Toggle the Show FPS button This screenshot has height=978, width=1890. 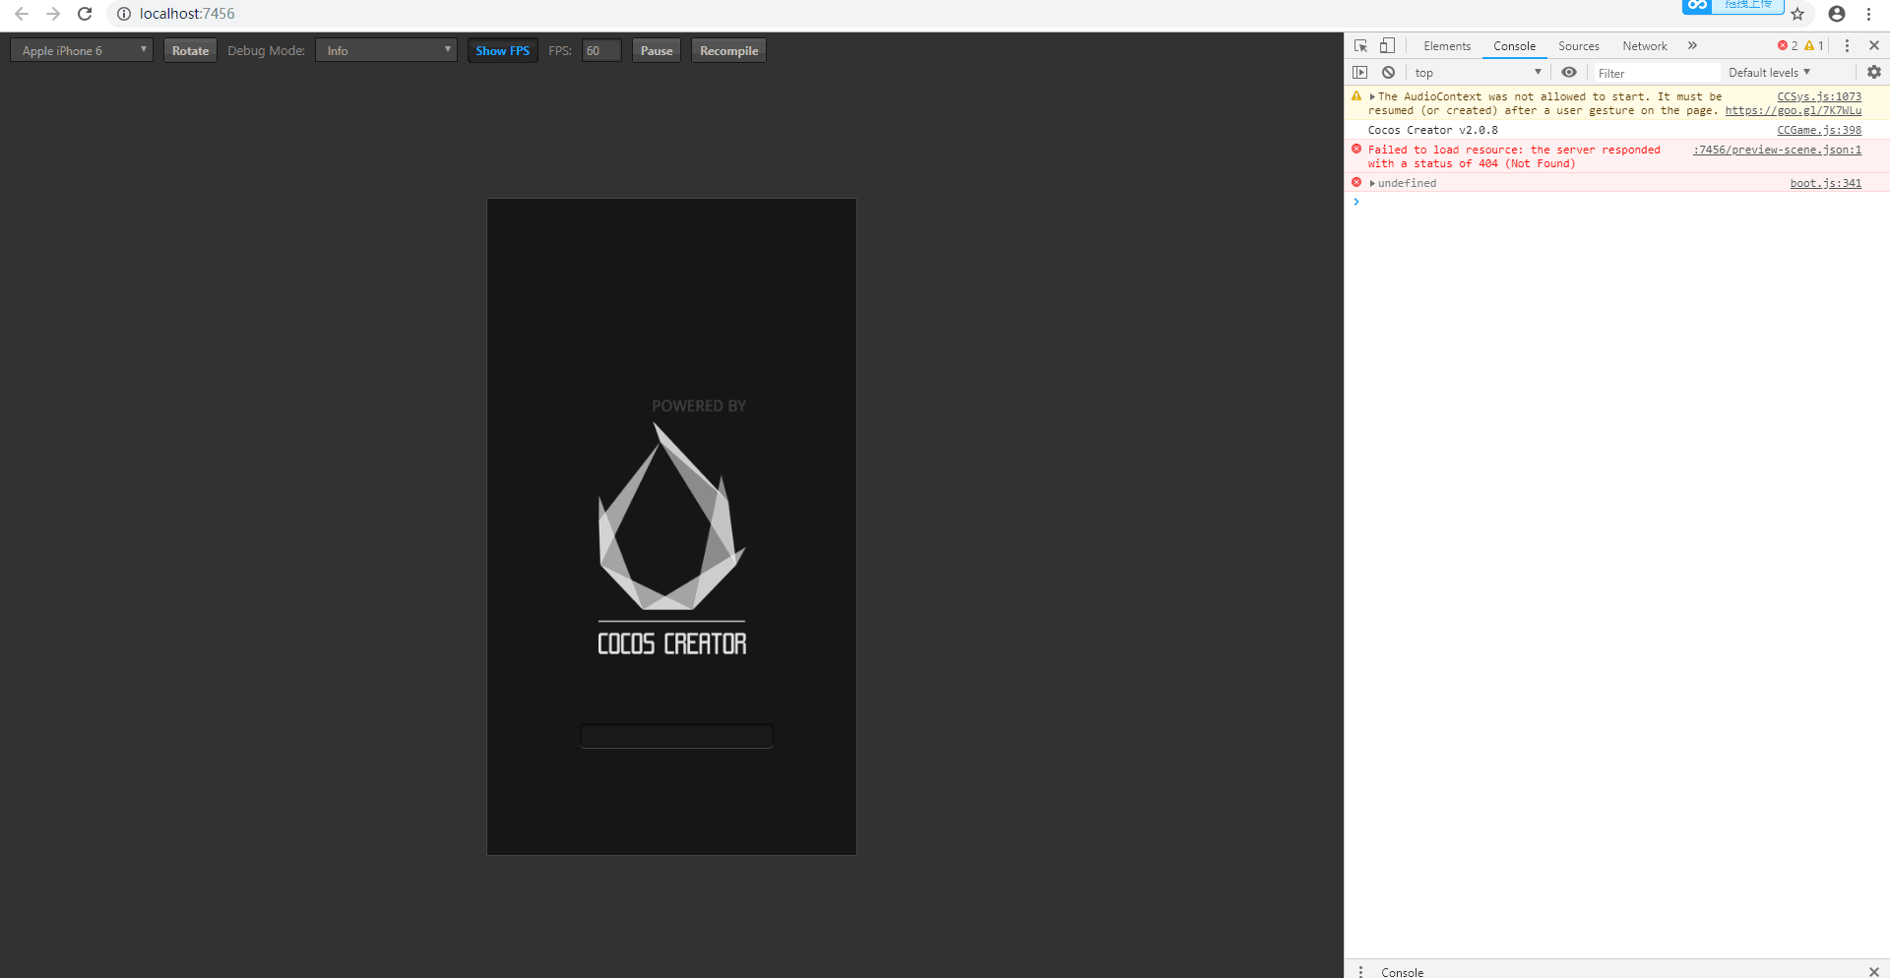point(502,51)
